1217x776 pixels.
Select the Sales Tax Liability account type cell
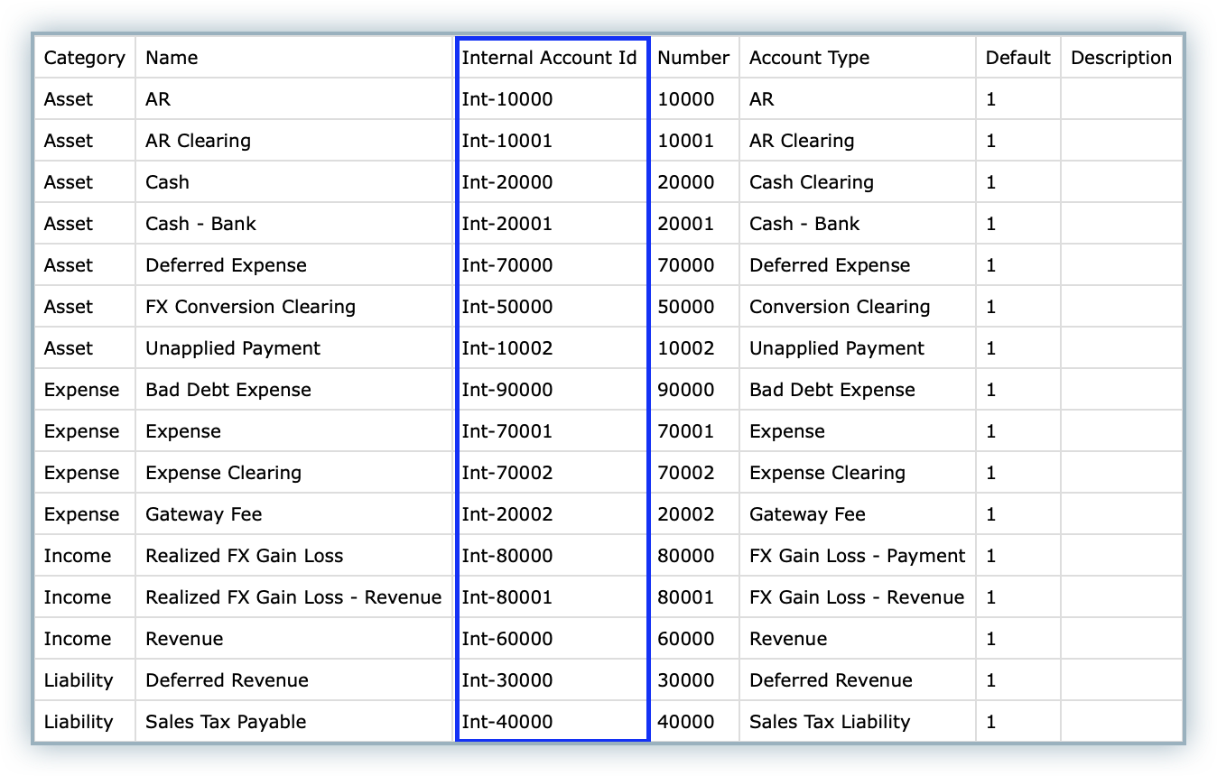[830, 722]
